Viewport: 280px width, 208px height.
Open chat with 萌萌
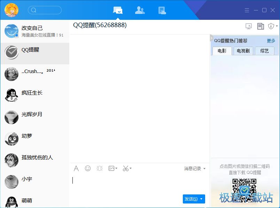pos(35,200)
